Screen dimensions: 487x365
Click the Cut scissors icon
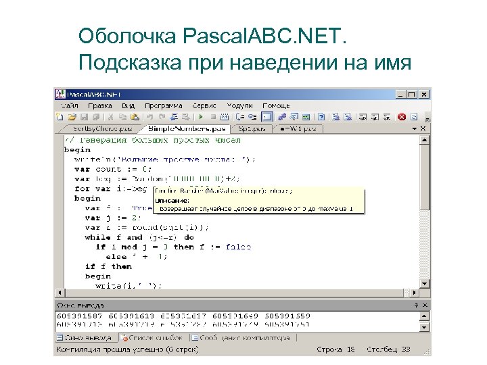click(110, 117)
